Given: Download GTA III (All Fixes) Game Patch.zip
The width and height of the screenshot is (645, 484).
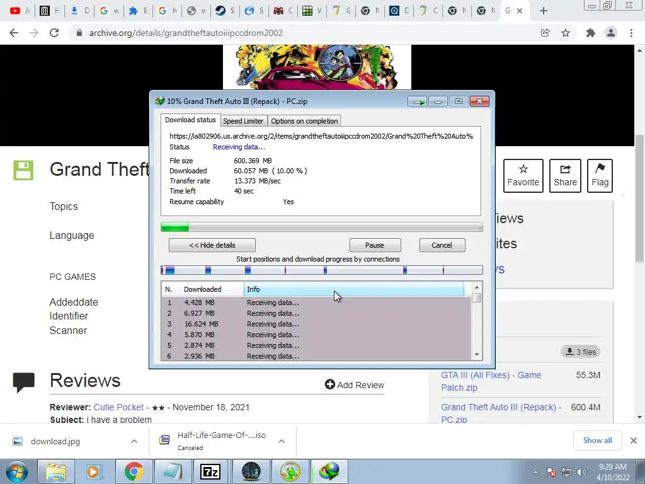Looking at the screenshot, I should [x=491, y=381].
